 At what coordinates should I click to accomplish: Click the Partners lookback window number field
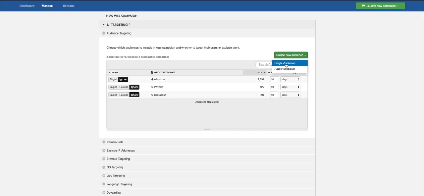tap(274, 87)
